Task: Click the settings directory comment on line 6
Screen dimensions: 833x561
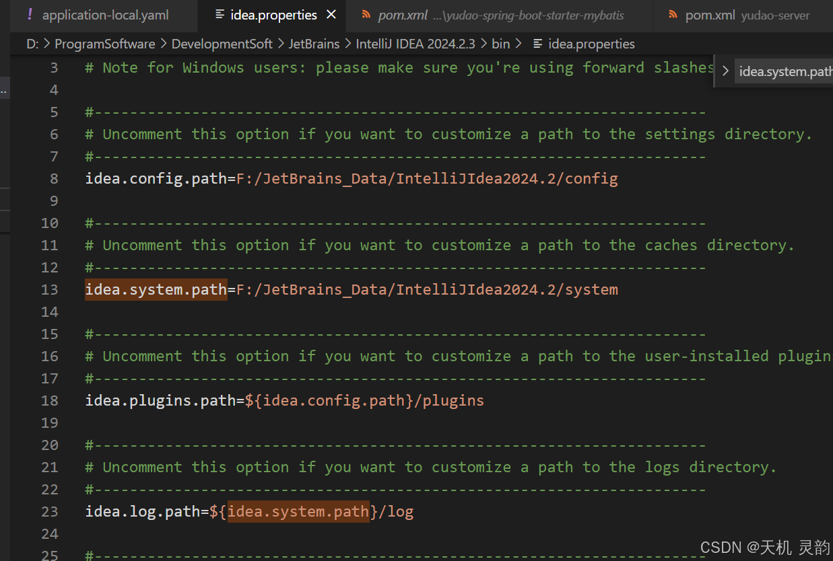Action: pos(448,134)
